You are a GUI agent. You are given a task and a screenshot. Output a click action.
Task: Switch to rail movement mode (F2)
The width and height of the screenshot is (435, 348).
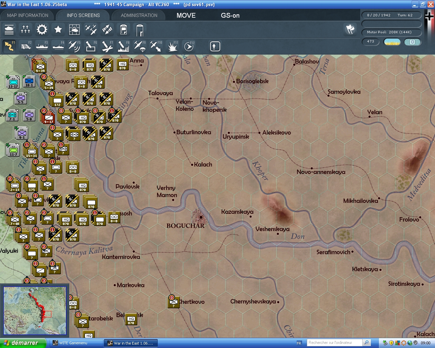tap(25, 46)
